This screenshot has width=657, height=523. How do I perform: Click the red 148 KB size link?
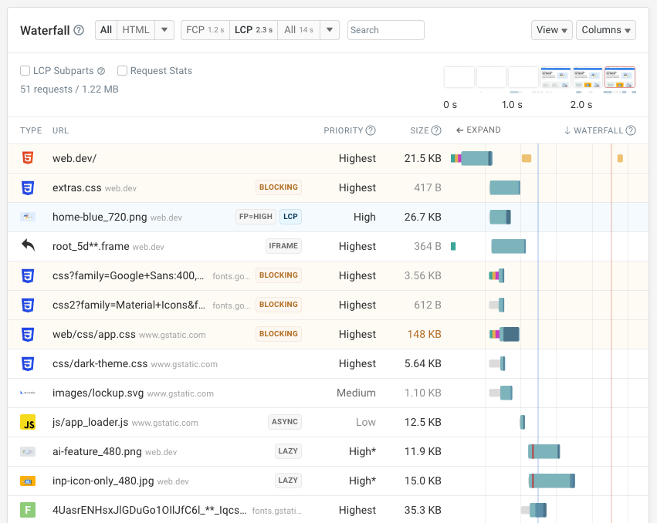[423, 334]
